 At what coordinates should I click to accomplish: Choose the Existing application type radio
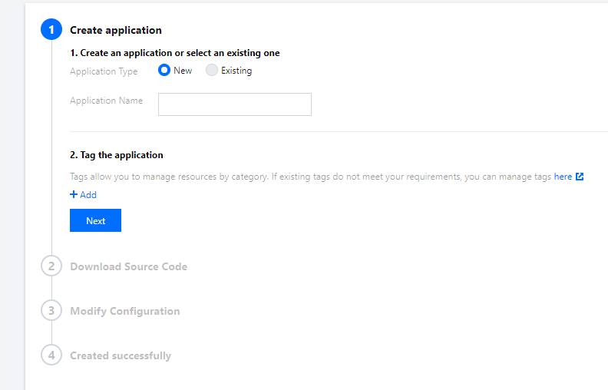[212, 71]
